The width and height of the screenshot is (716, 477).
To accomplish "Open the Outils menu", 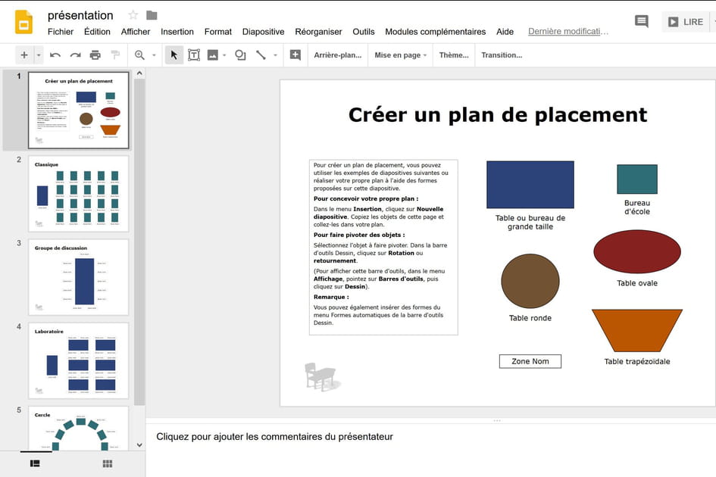I will tap(364, 32).
